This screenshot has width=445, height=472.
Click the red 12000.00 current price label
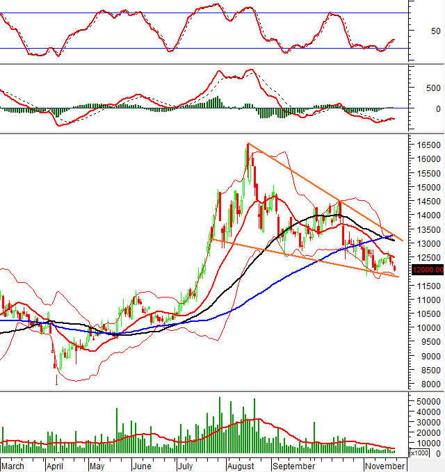[x=426, y=271]
